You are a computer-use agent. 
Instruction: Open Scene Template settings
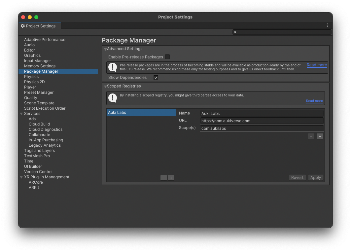pyautogui.click(x=39, y=103)
